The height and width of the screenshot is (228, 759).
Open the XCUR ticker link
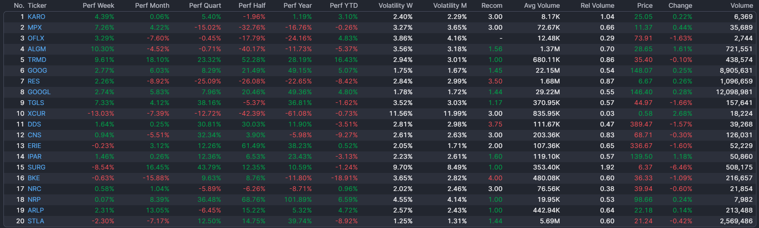click(37, 114)
